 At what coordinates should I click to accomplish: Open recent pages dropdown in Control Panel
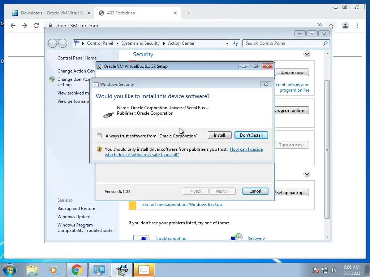pyautogui.click(x=70, y=44)
